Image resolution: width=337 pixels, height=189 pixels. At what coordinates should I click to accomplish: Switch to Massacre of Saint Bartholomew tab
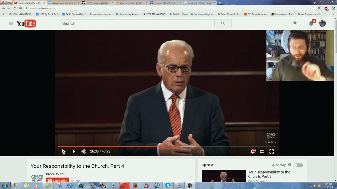(x=165, y=3)
